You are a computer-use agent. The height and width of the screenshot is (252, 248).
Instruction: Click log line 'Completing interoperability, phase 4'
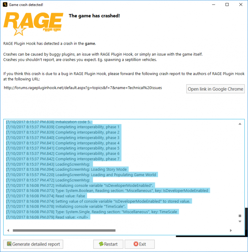63,143
